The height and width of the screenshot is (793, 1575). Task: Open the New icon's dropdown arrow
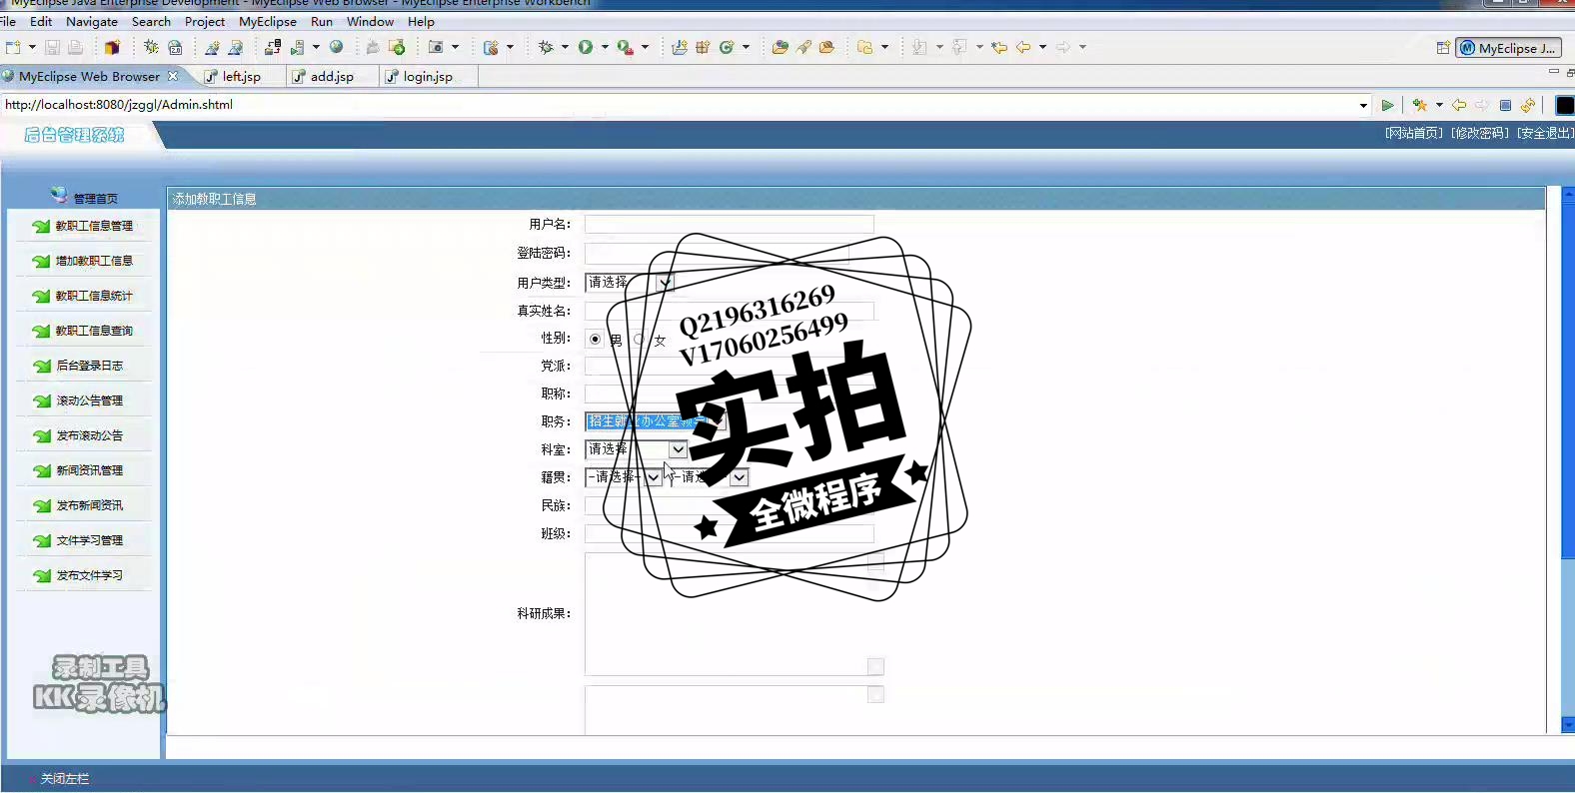(32, 47)
